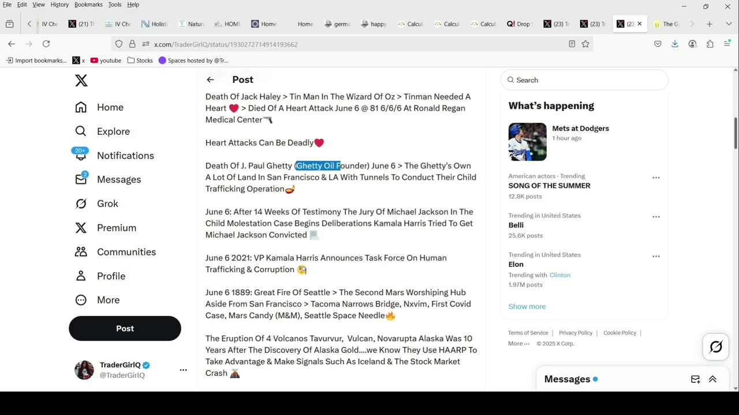Click the floating Grok button
This screenshot has height=415, width=739.
pyautogui.click(x=716, y=347)
